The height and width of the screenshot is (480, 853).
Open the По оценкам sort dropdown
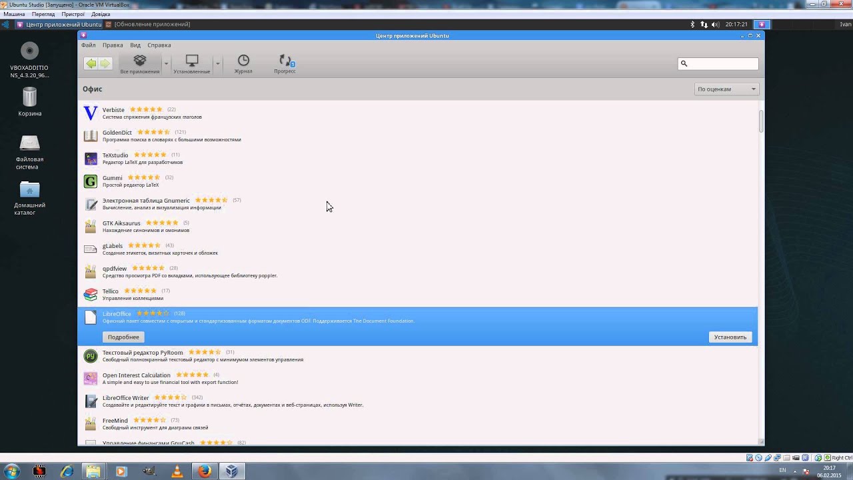[726, 89]
